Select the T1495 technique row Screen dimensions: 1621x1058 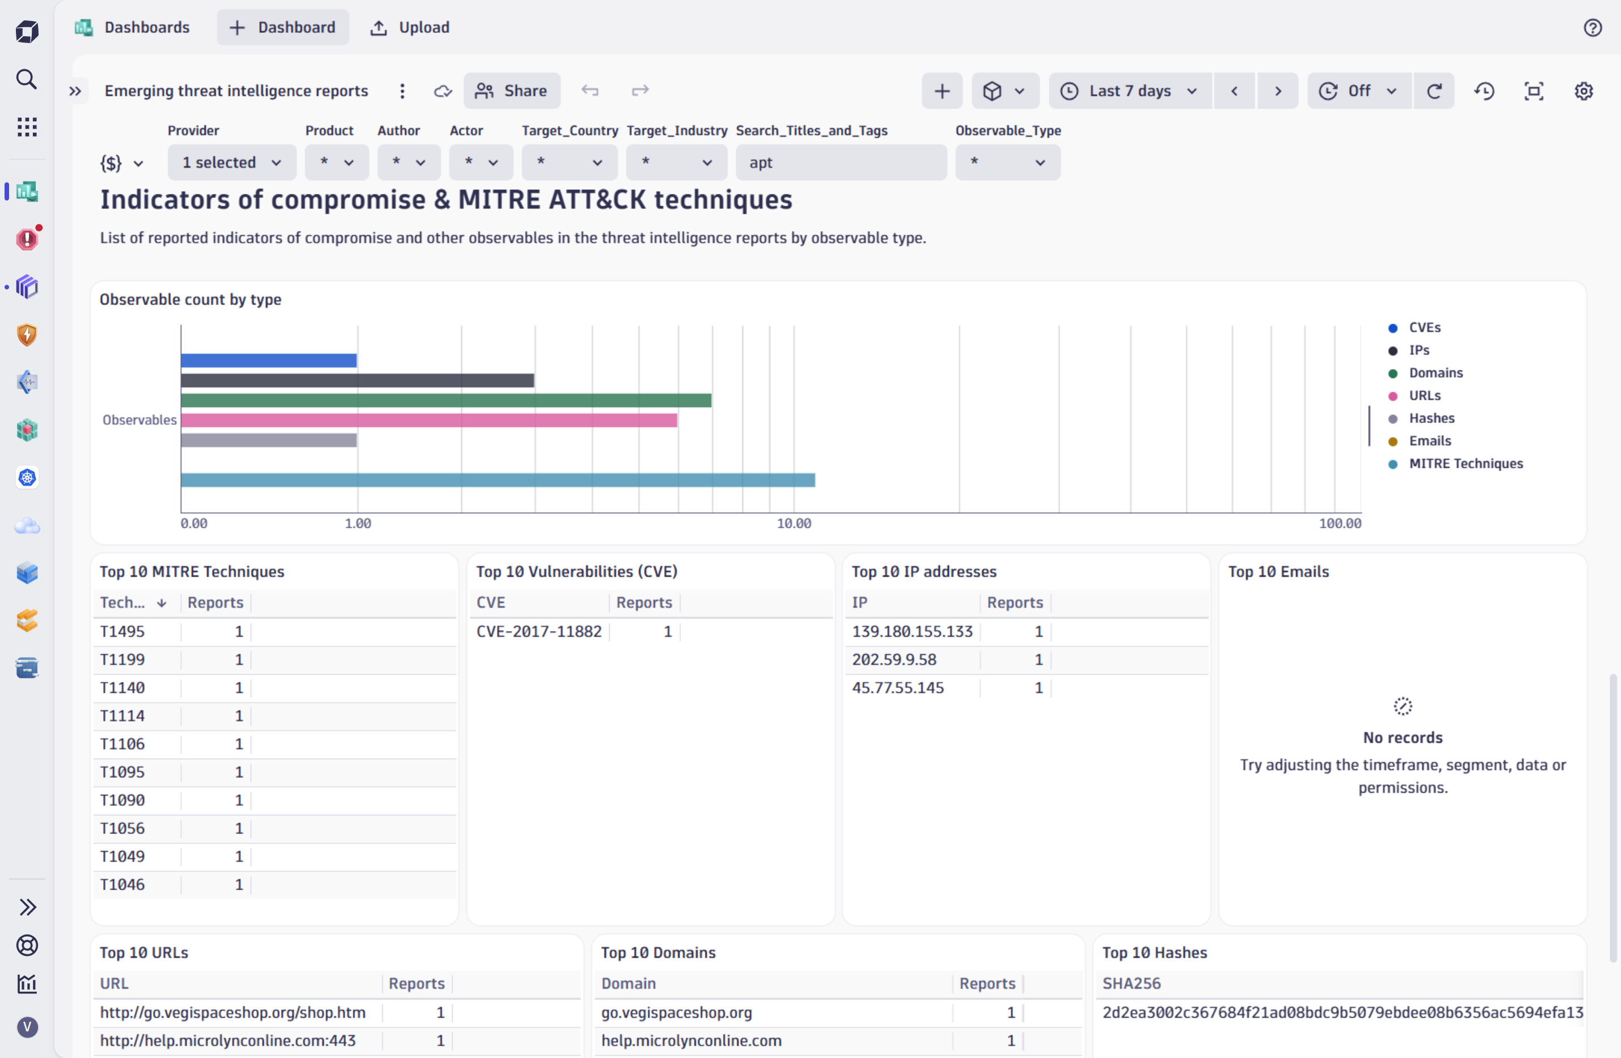pyautogui.click(x=275, y=631)
